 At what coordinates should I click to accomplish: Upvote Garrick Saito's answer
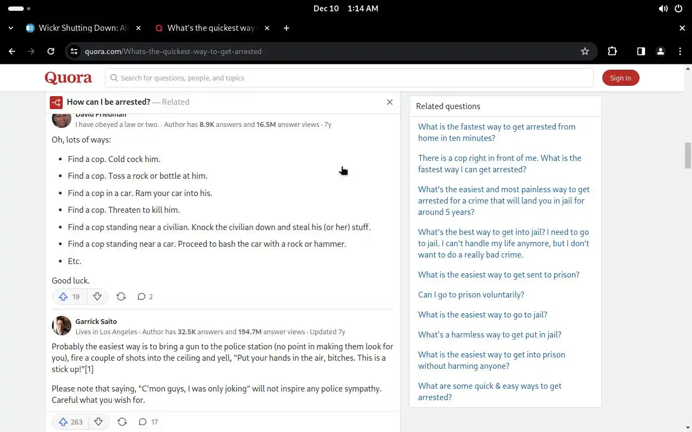tap(70, 422)
